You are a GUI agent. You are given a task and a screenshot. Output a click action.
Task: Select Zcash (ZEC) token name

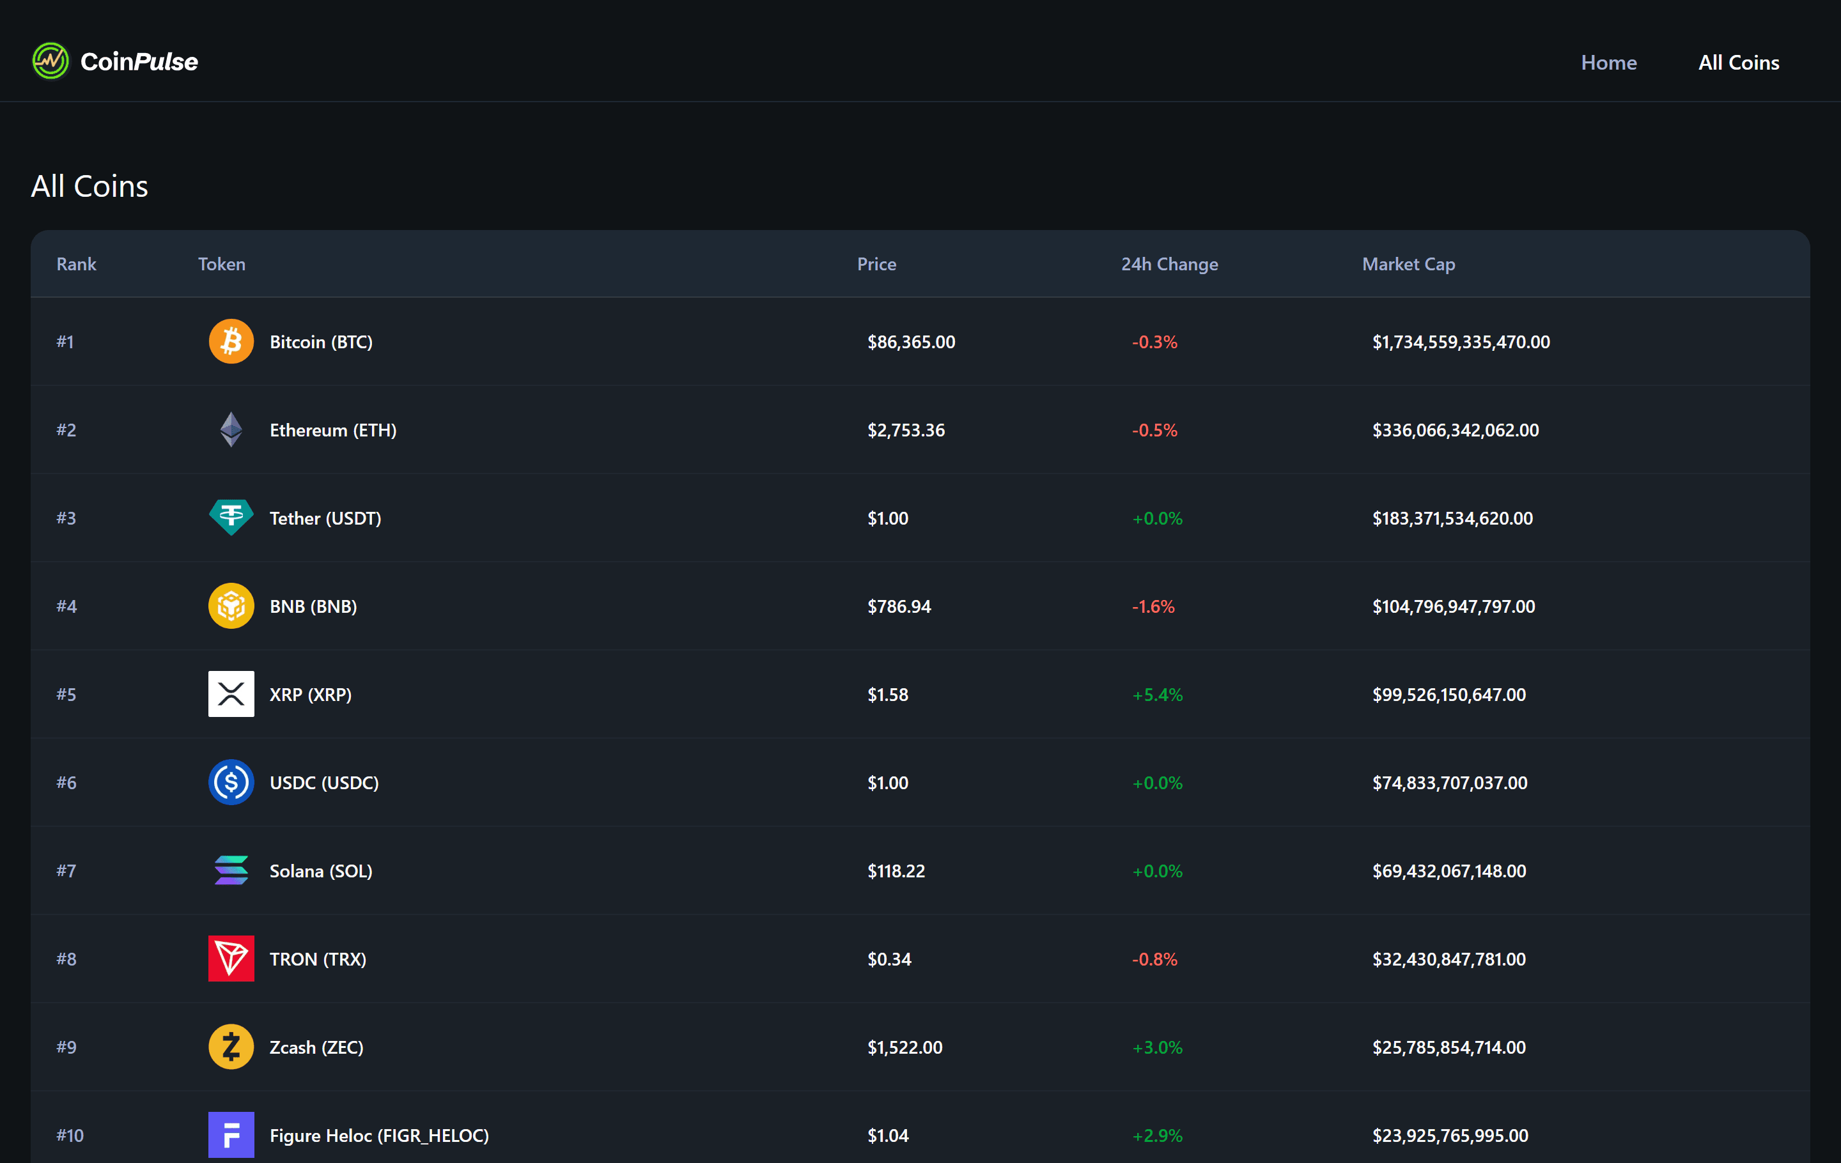316,1047
